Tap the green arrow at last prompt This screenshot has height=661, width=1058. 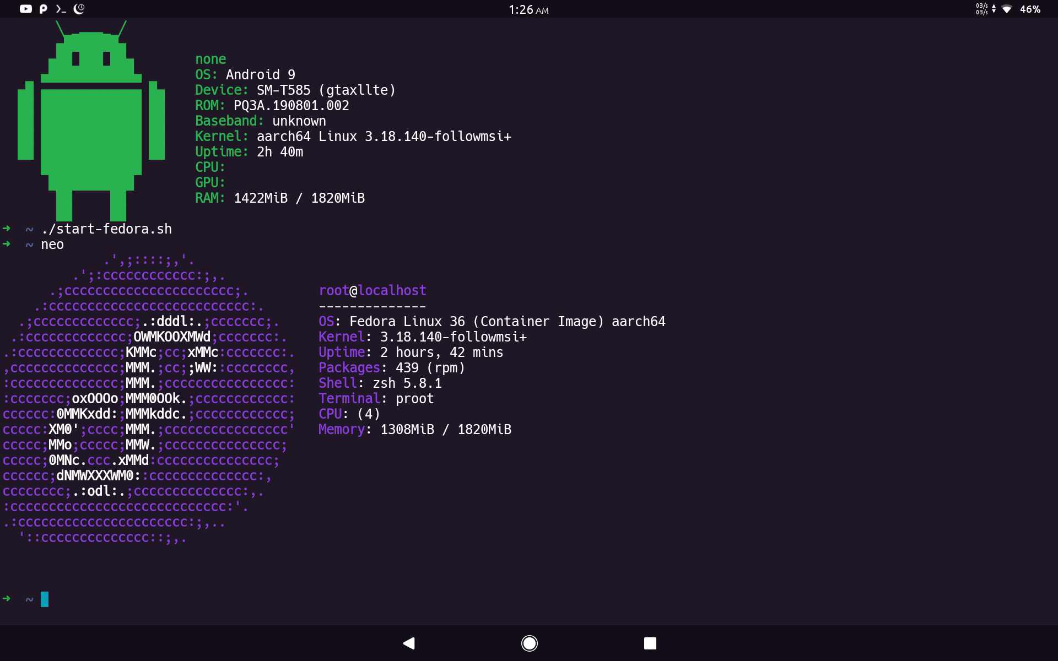[x=7, y=599]
